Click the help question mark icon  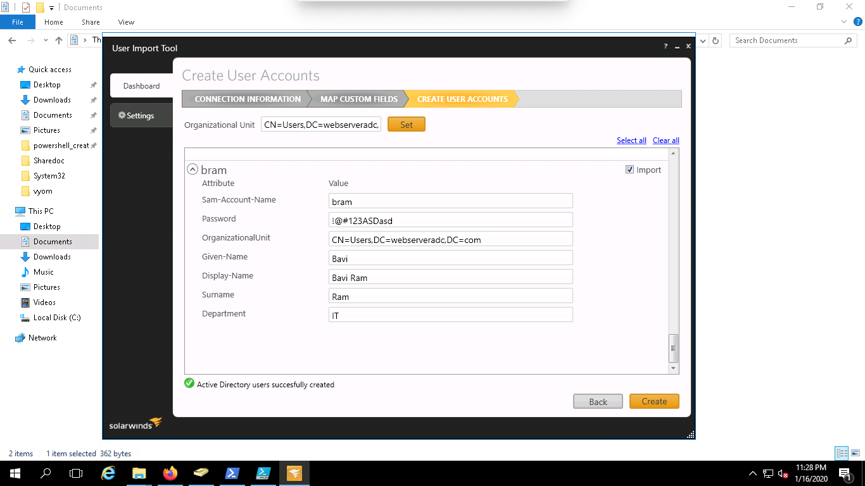point(666,47)
